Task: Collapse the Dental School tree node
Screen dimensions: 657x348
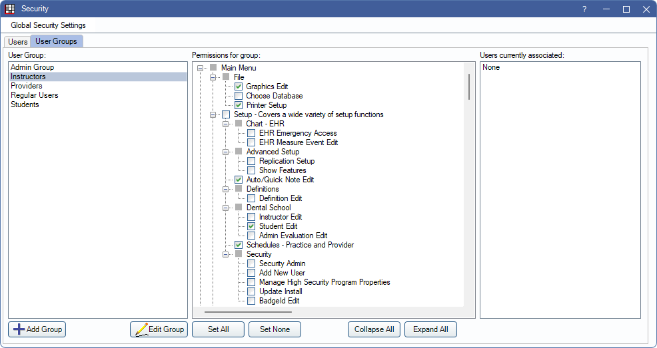Action: (226, 208)
